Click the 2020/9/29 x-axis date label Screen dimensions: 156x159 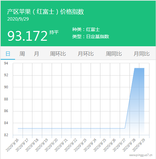pos(139,145)
